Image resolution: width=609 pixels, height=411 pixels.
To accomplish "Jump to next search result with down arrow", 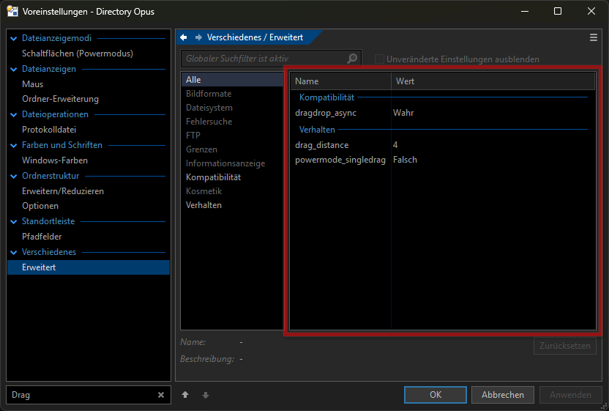I will (x=206, y=395).
